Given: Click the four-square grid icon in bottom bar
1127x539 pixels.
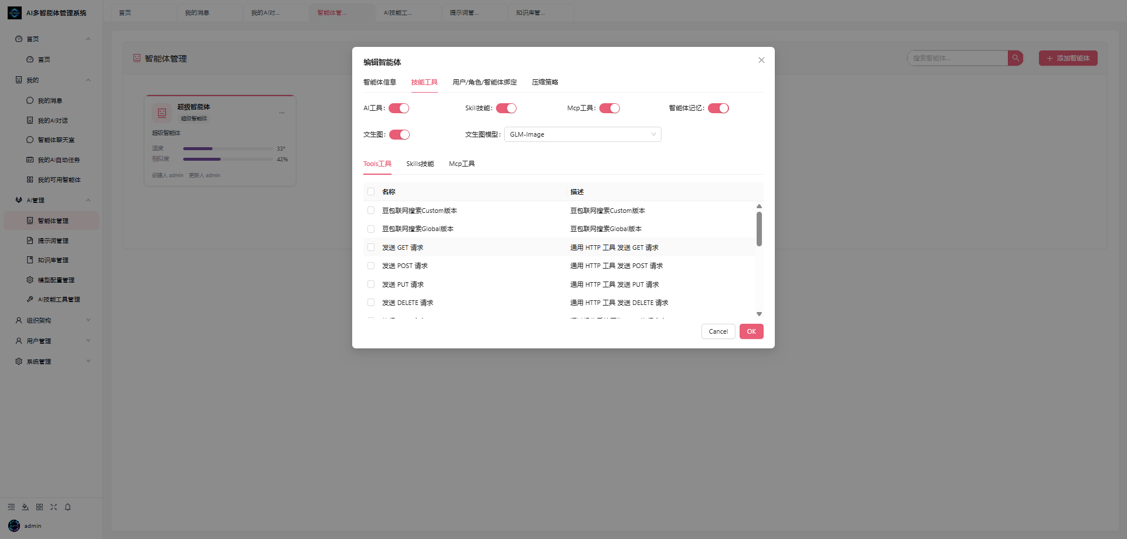Looking at the screenshot, I should 39,507.
